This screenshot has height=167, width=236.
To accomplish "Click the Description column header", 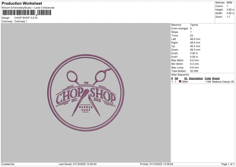I will [x=196, y=78].
